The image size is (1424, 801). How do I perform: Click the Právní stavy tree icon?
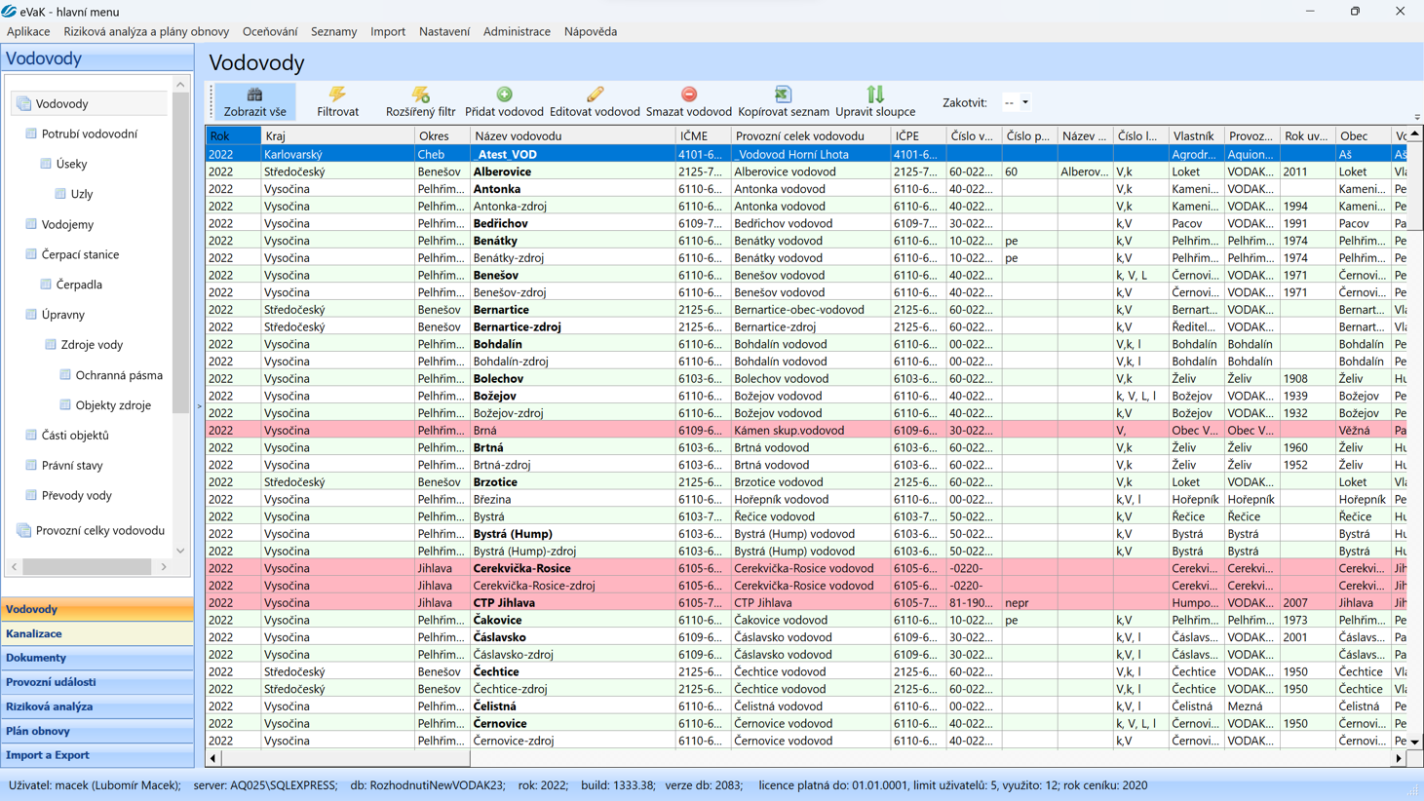point(31,466)
